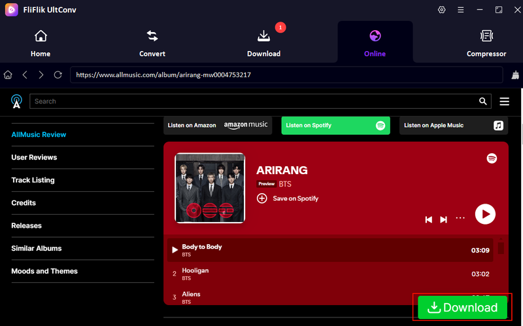The height and width of the screenshot is (326, 523).
Task: Jump to Track Listing section
Action: tap(33, 180)
